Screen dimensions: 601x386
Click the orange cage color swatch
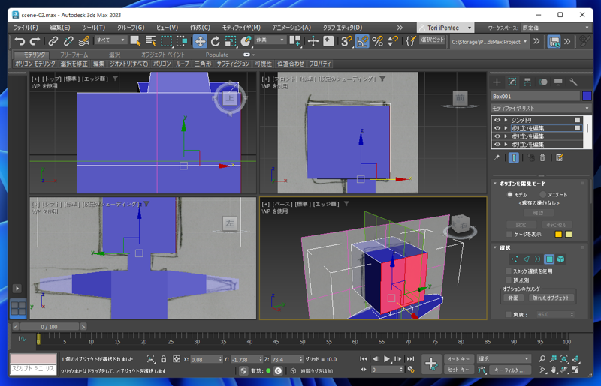click(558, 234)
